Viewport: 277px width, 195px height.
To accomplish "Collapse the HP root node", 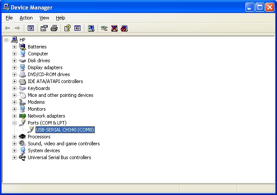I will point(6,40).
